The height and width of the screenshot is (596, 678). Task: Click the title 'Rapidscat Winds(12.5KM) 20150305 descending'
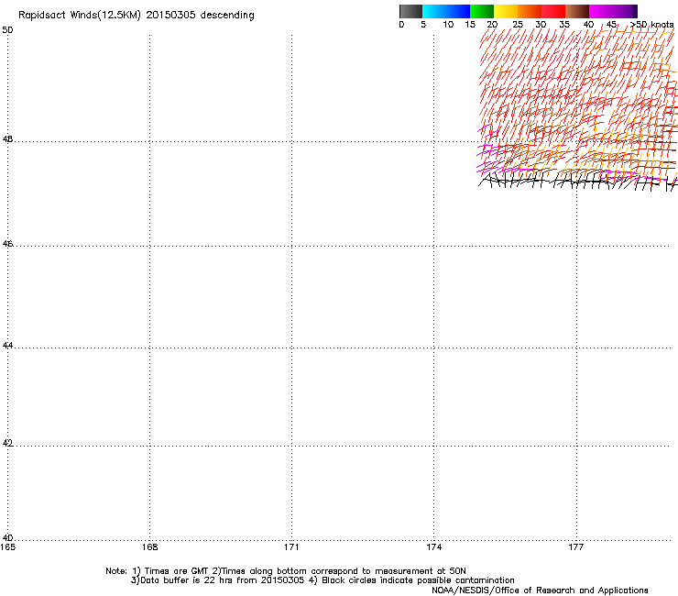pyautogui.click(x=137, y=16)
